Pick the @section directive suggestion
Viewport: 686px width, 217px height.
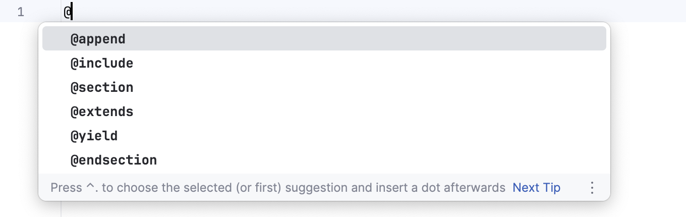[102, 88]
